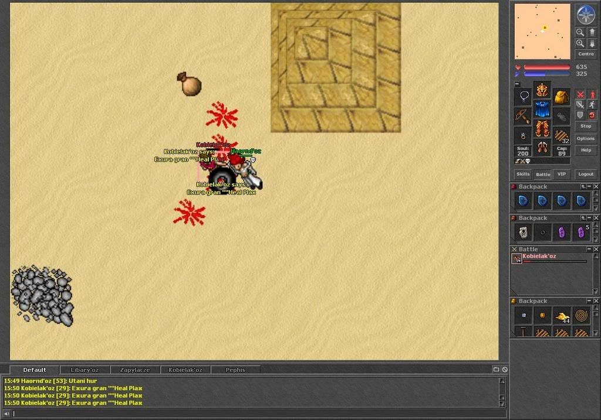
Task: Minimize the second Backpack container
Action: 589,218
